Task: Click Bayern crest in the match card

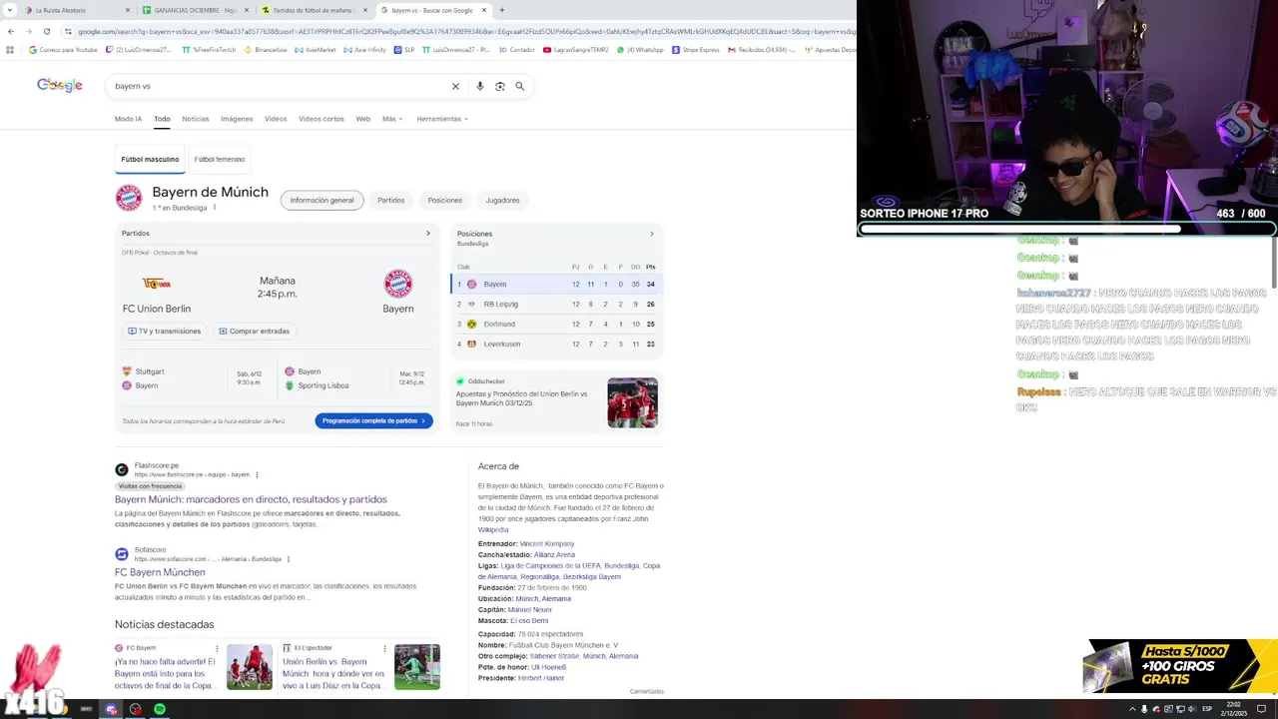Action: pyautogui.click(x=398, y=283)
